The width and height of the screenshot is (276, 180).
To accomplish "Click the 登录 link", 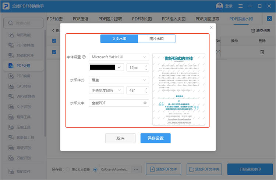I will 229,6.
